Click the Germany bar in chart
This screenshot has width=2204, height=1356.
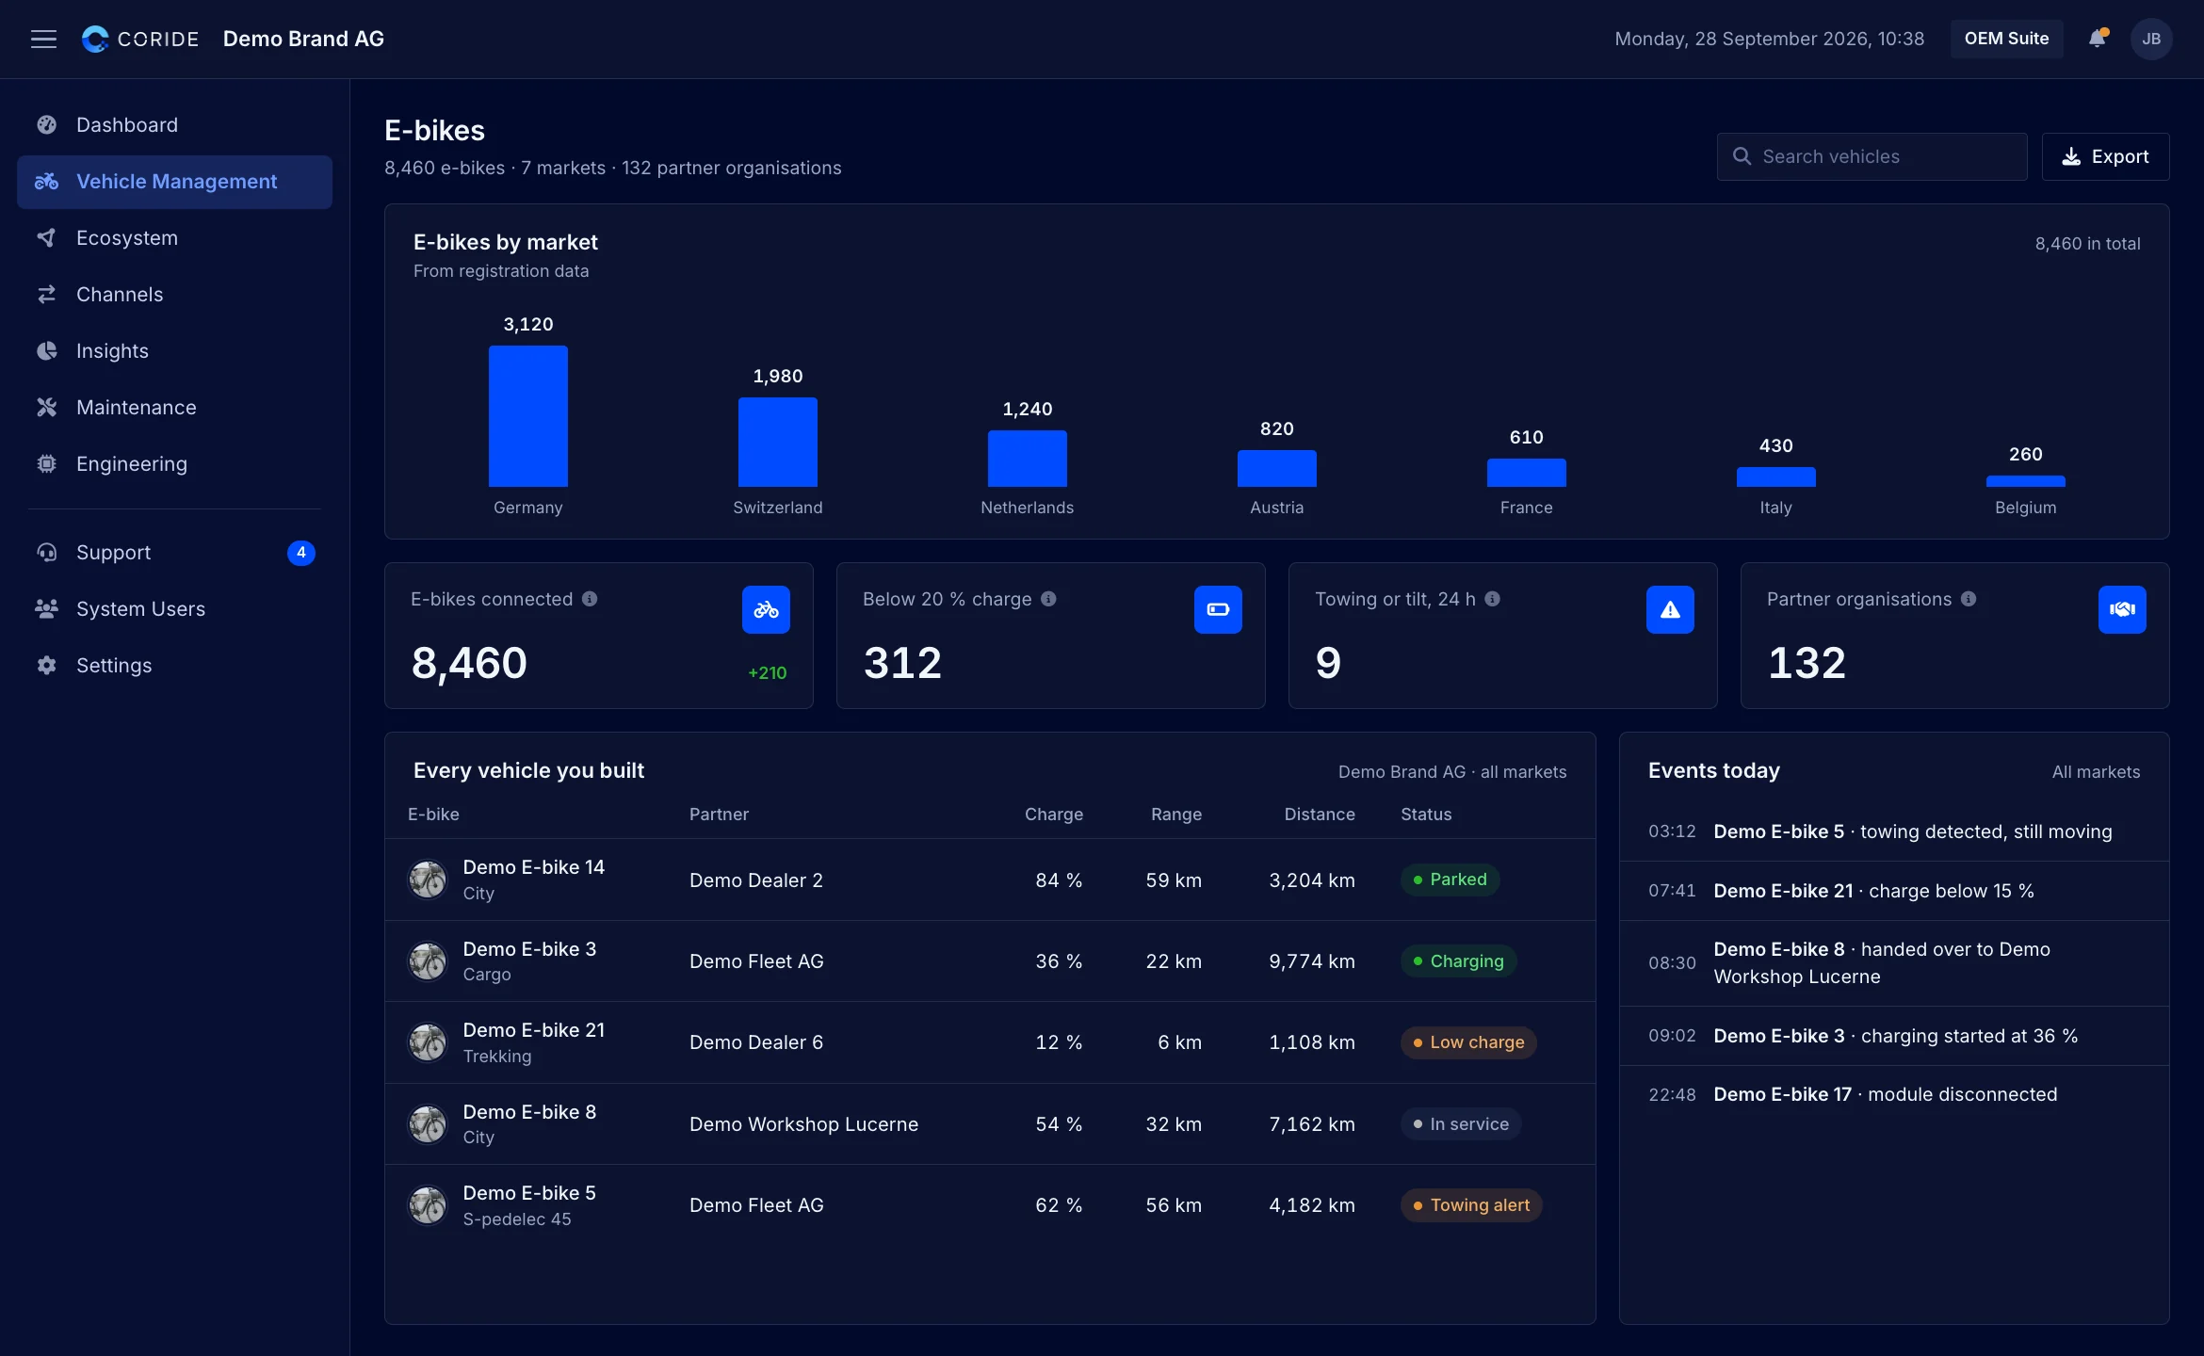(x=527, y=416)
